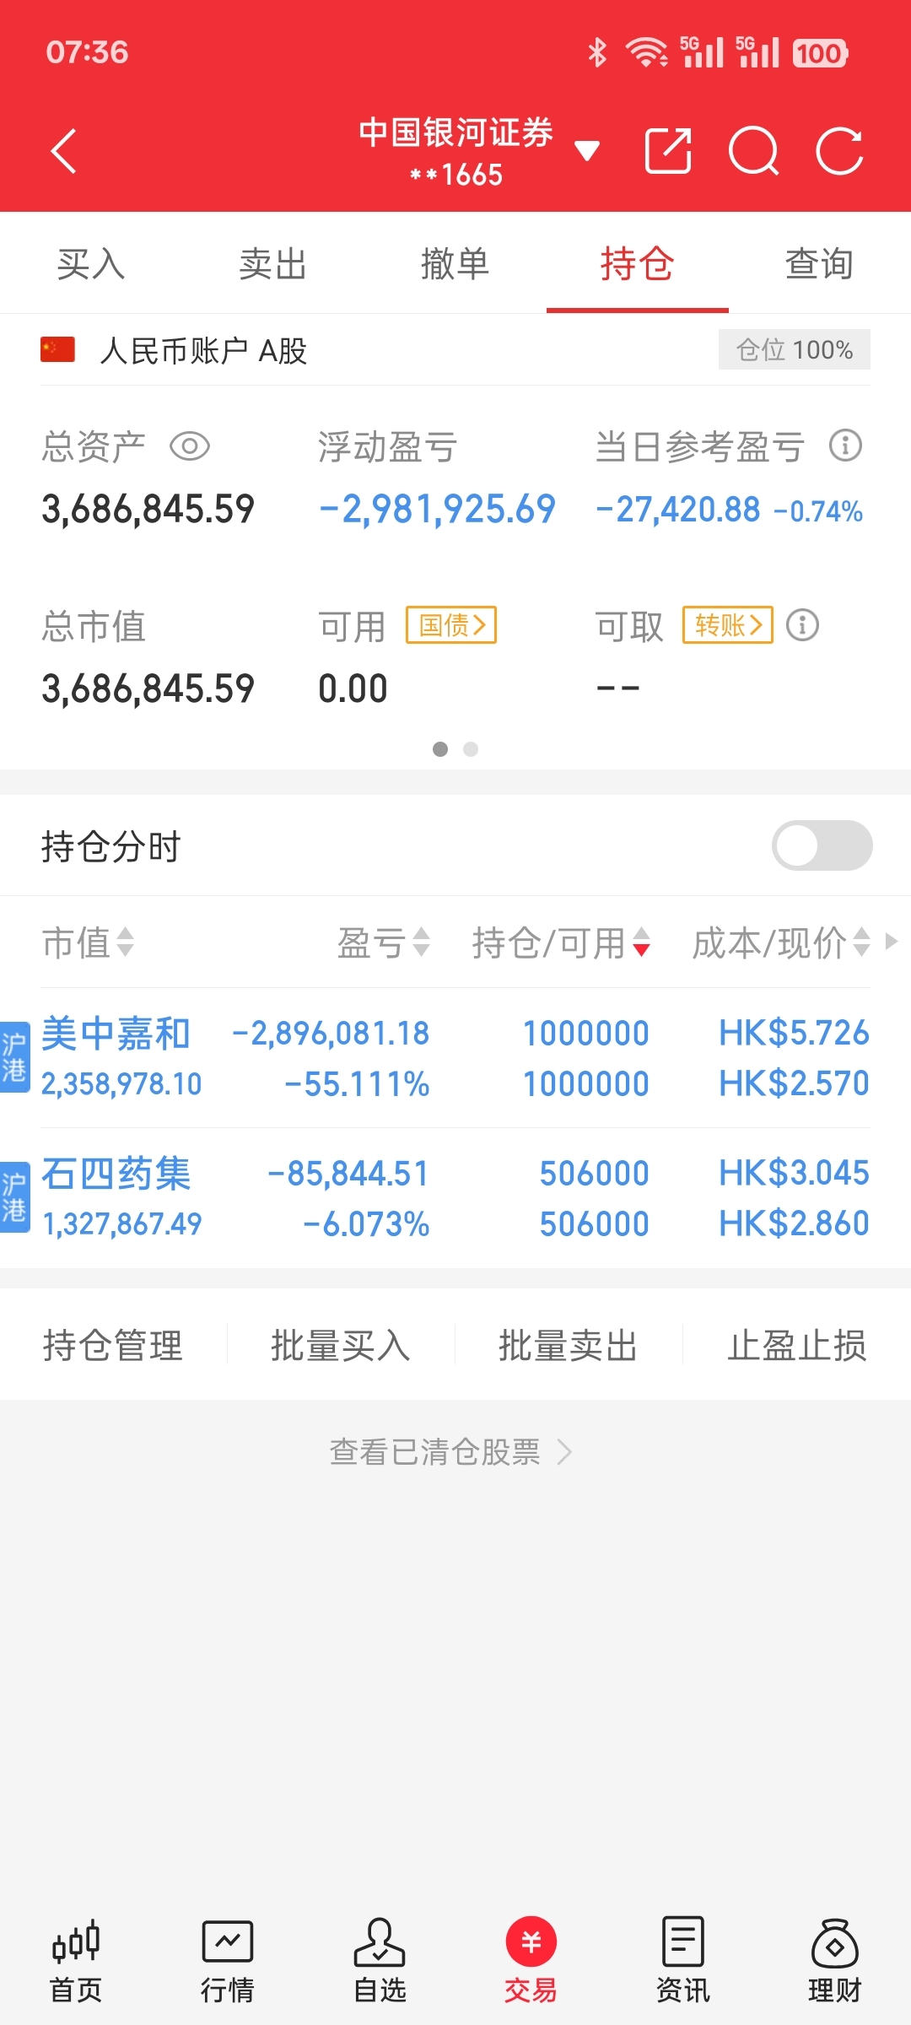
Task: Open the share/export icon
Action: (668, 151)
